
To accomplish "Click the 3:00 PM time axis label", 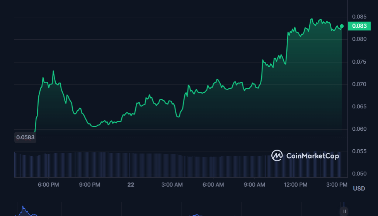I will pyautogui.click(x=337, y=185).
